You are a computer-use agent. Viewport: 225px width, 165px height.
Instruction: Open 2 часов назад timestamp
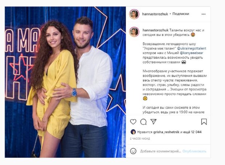(x=140, y=139)
